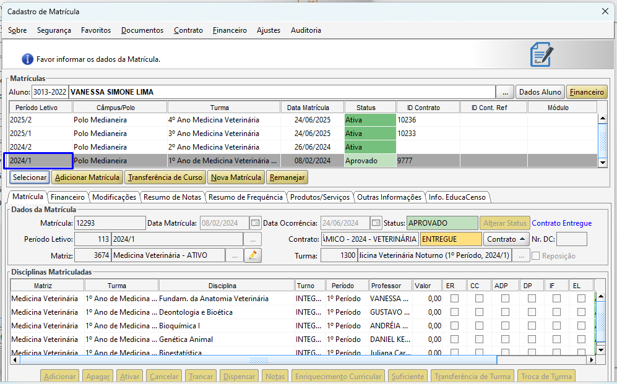The image size is (617, 384).
Task: Close the Cadastro de Matrícula window
Action: click(x=605, y=11)
